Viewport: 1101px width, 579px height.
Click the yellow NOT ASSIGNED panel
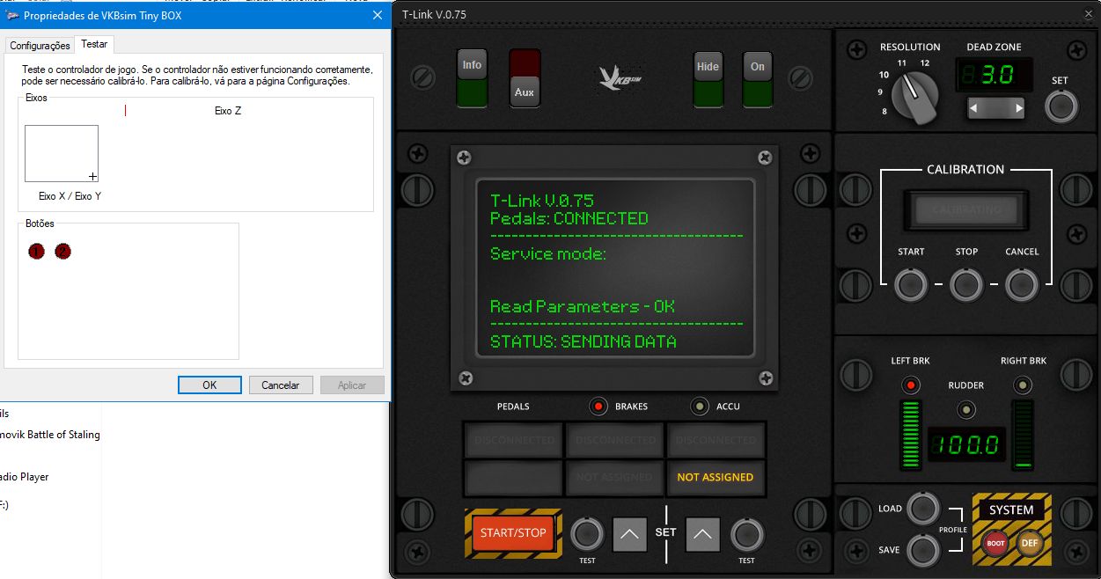click(716, 477)
